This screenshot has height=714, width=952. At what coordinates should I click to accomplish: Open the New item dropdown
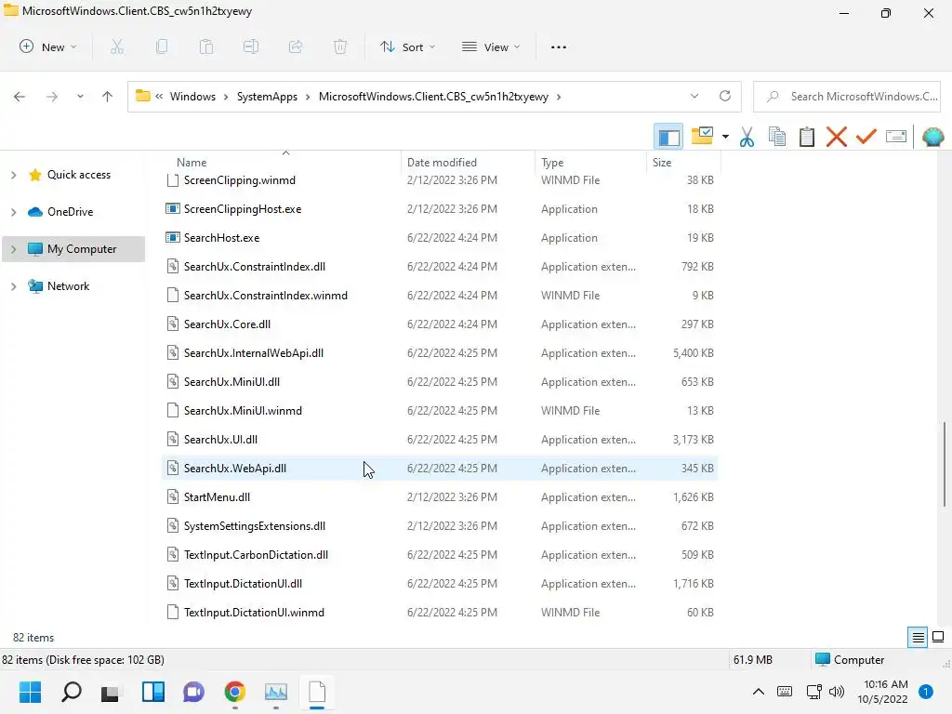[x=48, y=46]
